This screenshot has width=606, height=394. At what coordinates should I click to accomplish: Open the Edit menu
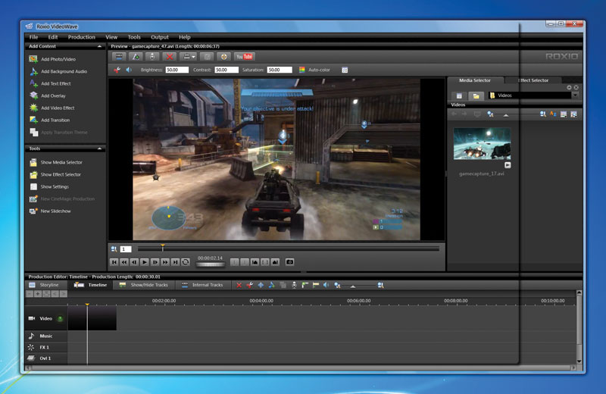tap(53, 37)
